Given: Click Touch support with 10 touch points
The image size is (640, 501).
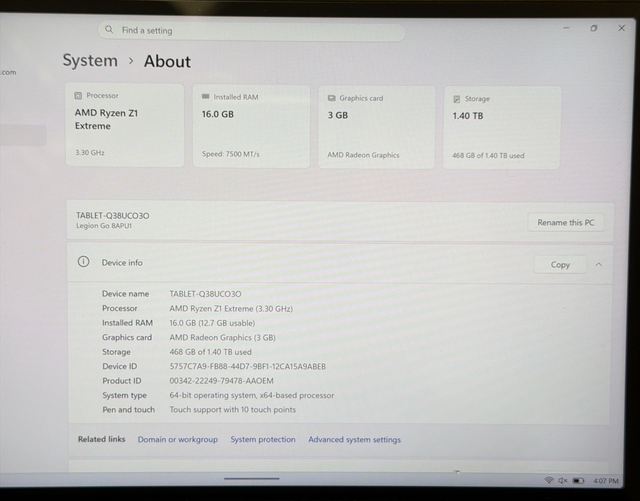Looking at the screenshot, I should (x=233, y=410).
